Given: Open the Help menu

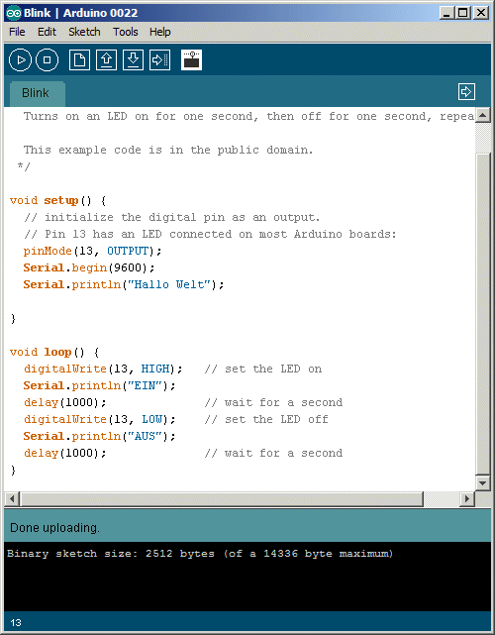Looking at the screenshot, I should 159,32.
